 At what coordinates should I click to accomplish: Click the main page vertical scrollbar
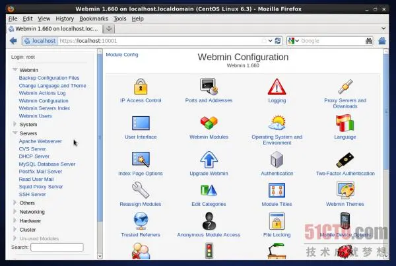386,111
